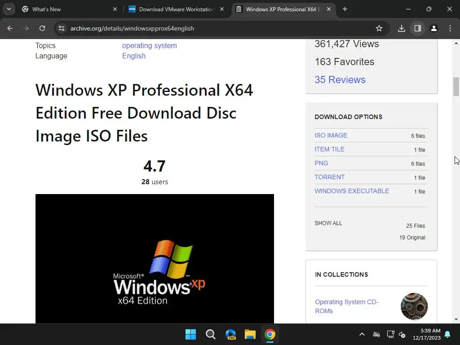Click the OneDrive cloud tray icon
The width and height of the screenshot is (460, 345).
(376, 334)
